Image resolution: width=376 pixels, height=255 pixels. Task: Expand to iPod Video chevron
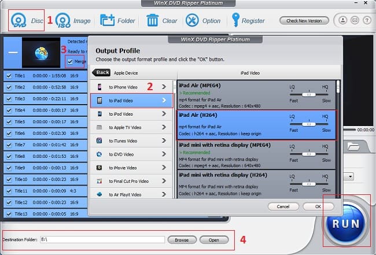(164, 113)
